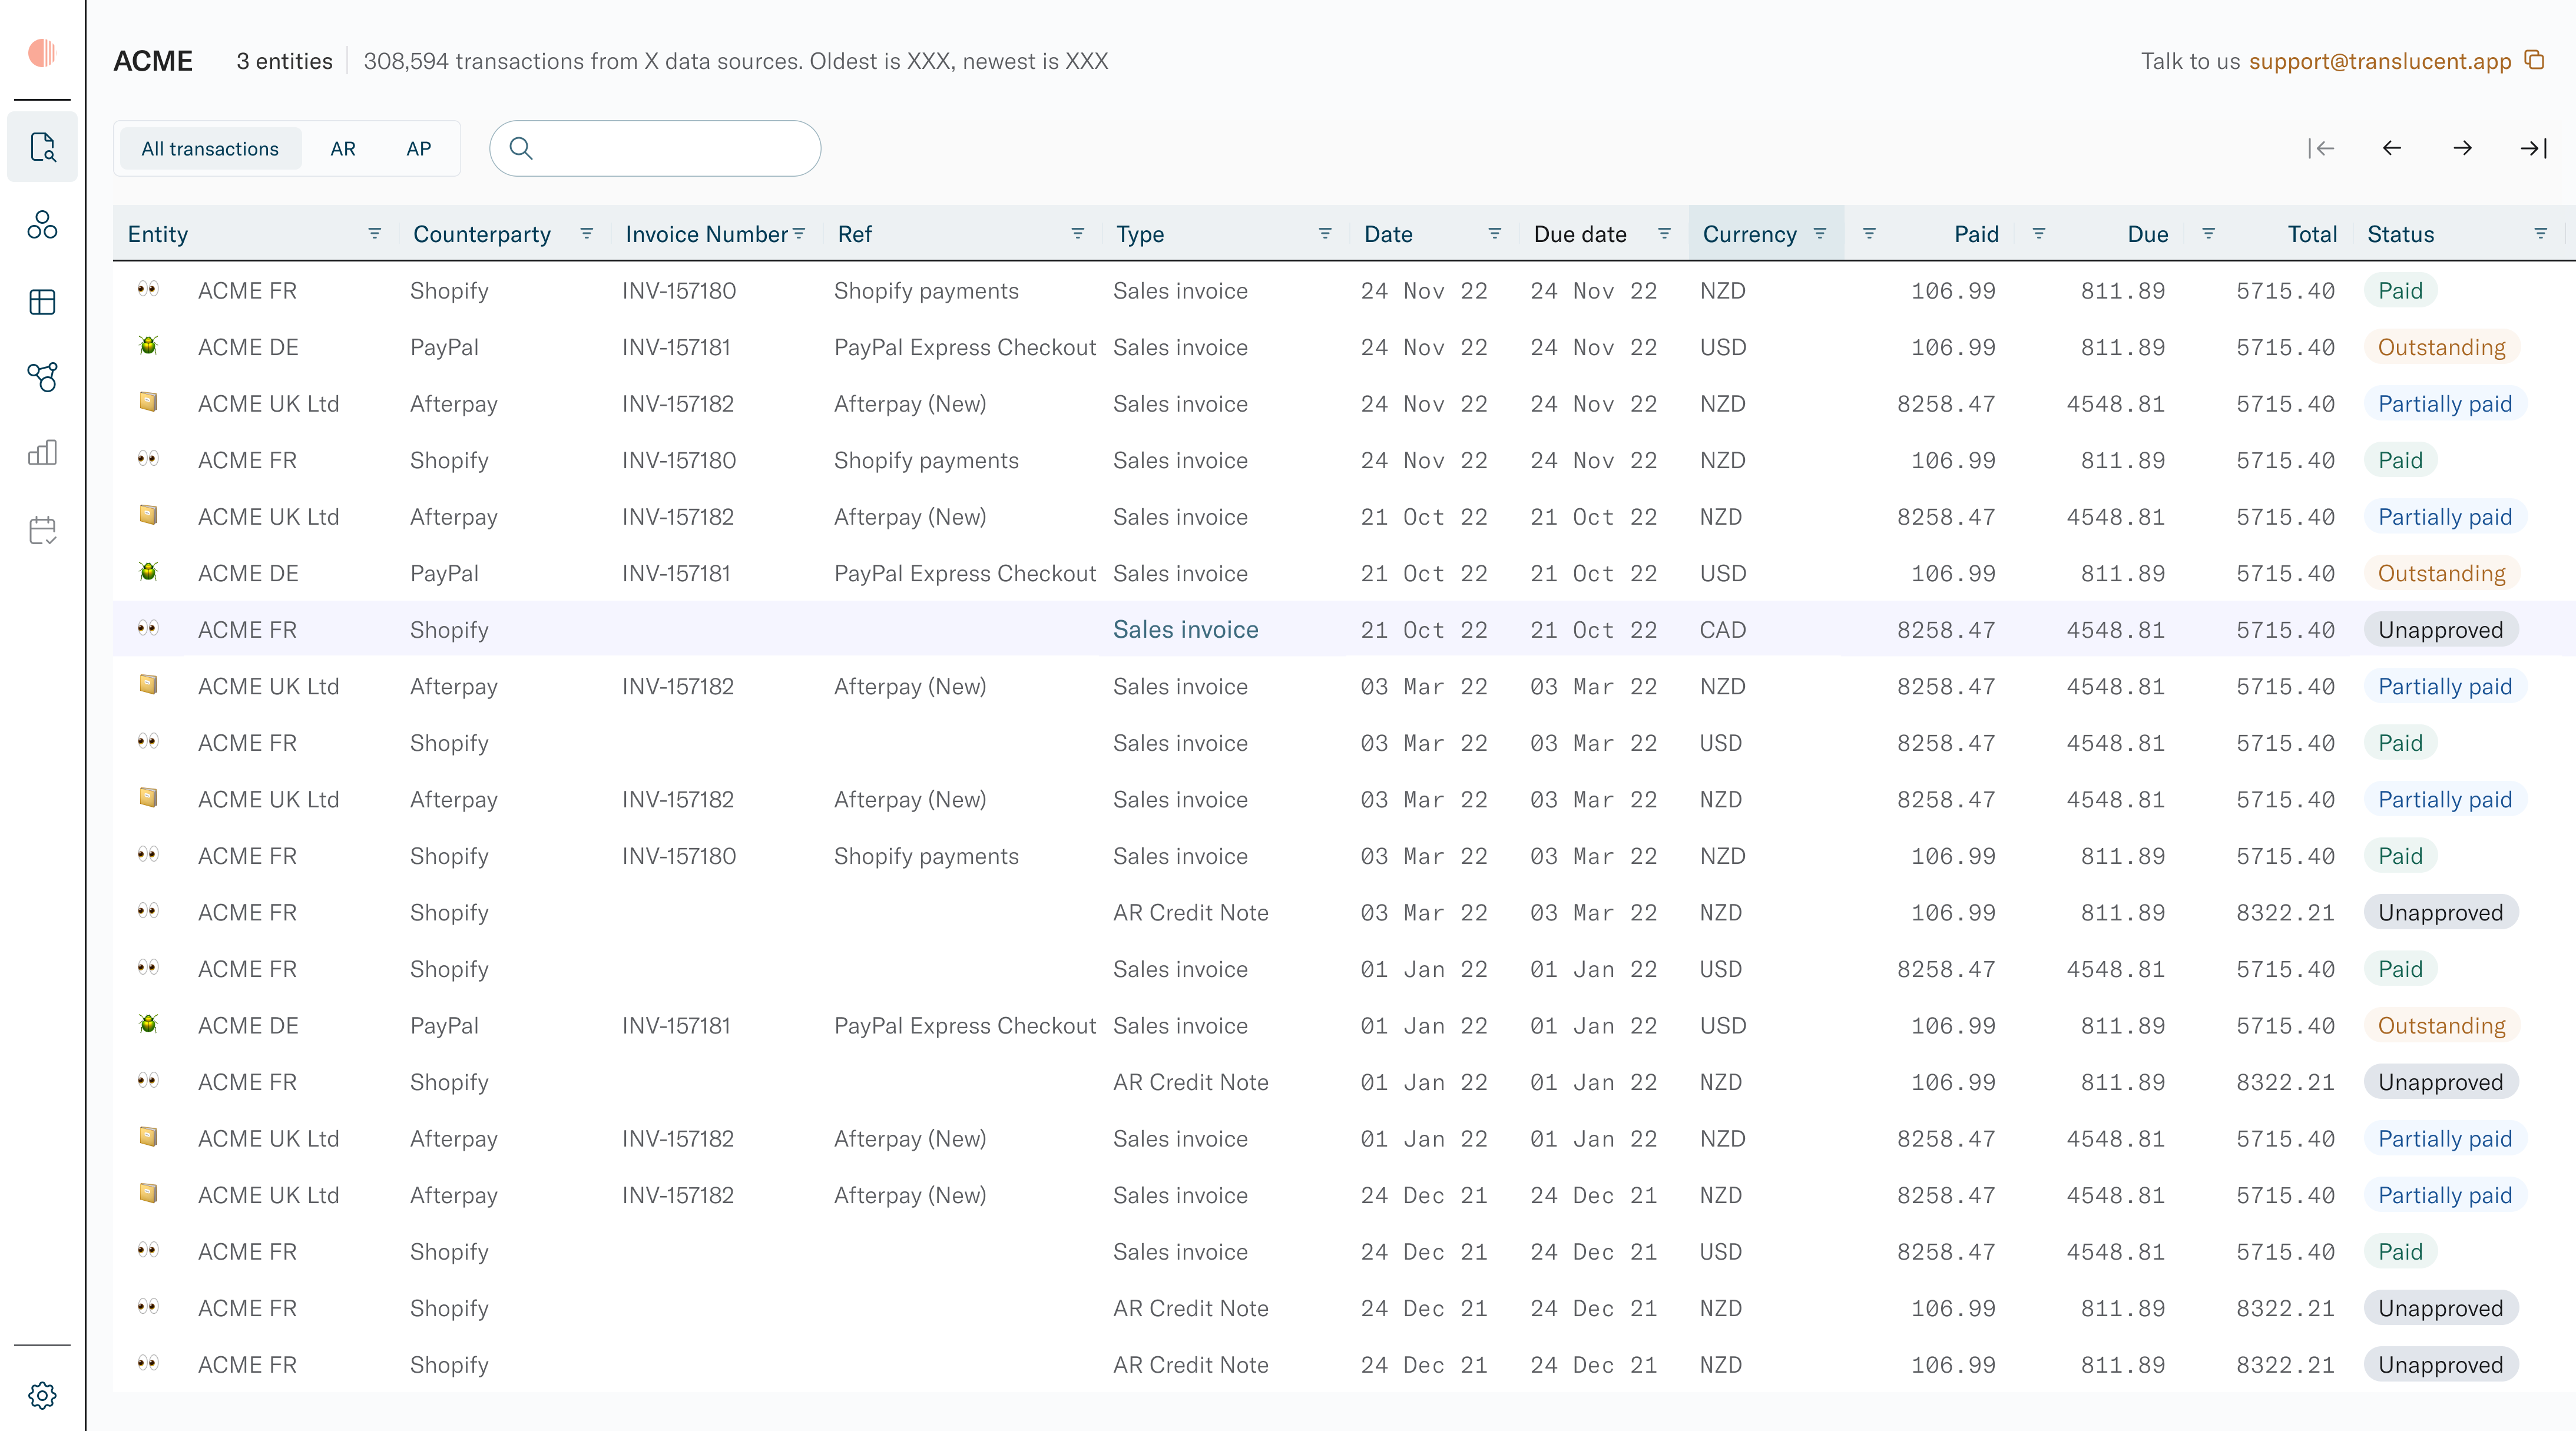Select first INV-157180 invoice number cell
This screenshot has width=2576, height=1431.
[x=679, y=291]
